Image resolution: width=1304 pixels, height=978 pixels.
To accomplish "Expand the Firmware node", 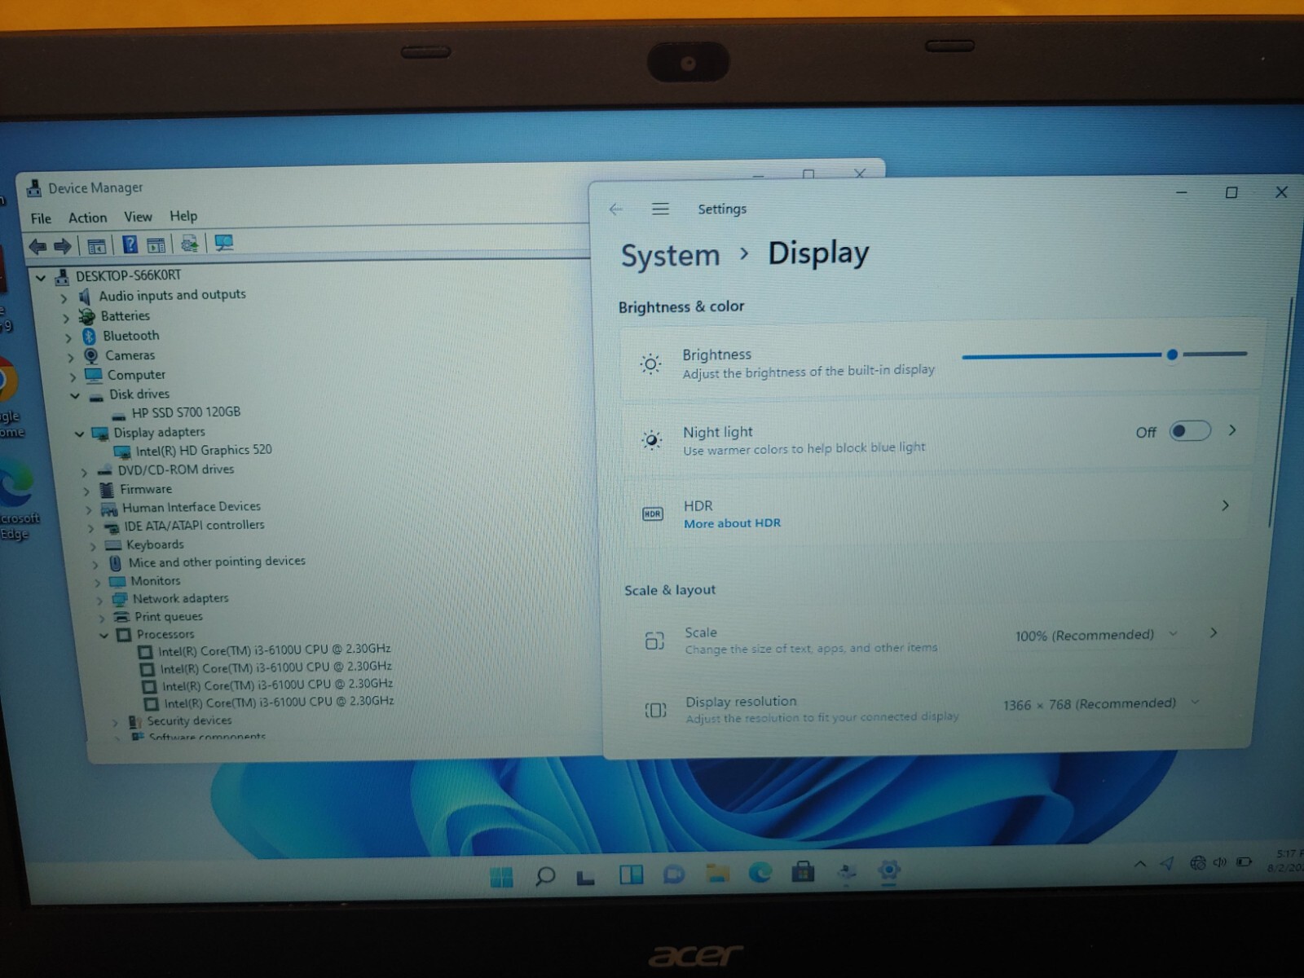I will click(x=86, y=491).
